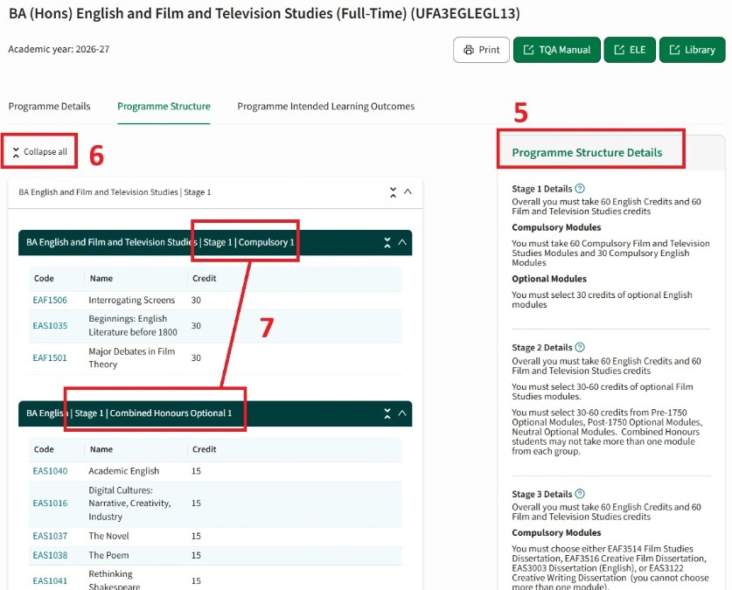
Task: Switch to the Programme Details tab
Action: (x=48, y=106)
